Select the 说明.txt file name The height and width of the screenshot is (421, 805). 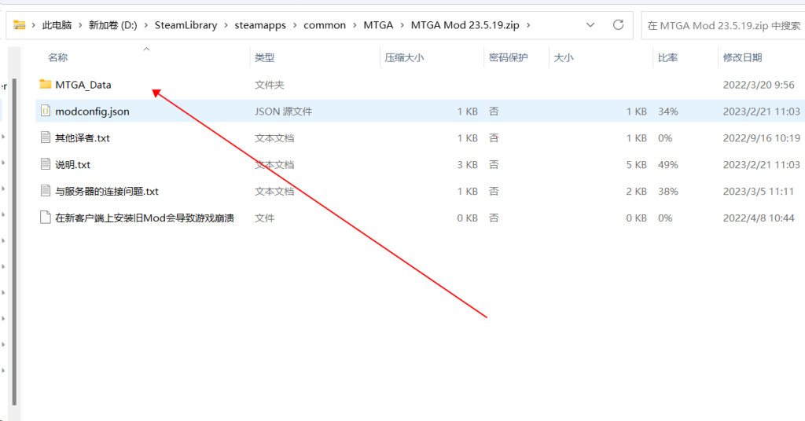tap(73, 165)
